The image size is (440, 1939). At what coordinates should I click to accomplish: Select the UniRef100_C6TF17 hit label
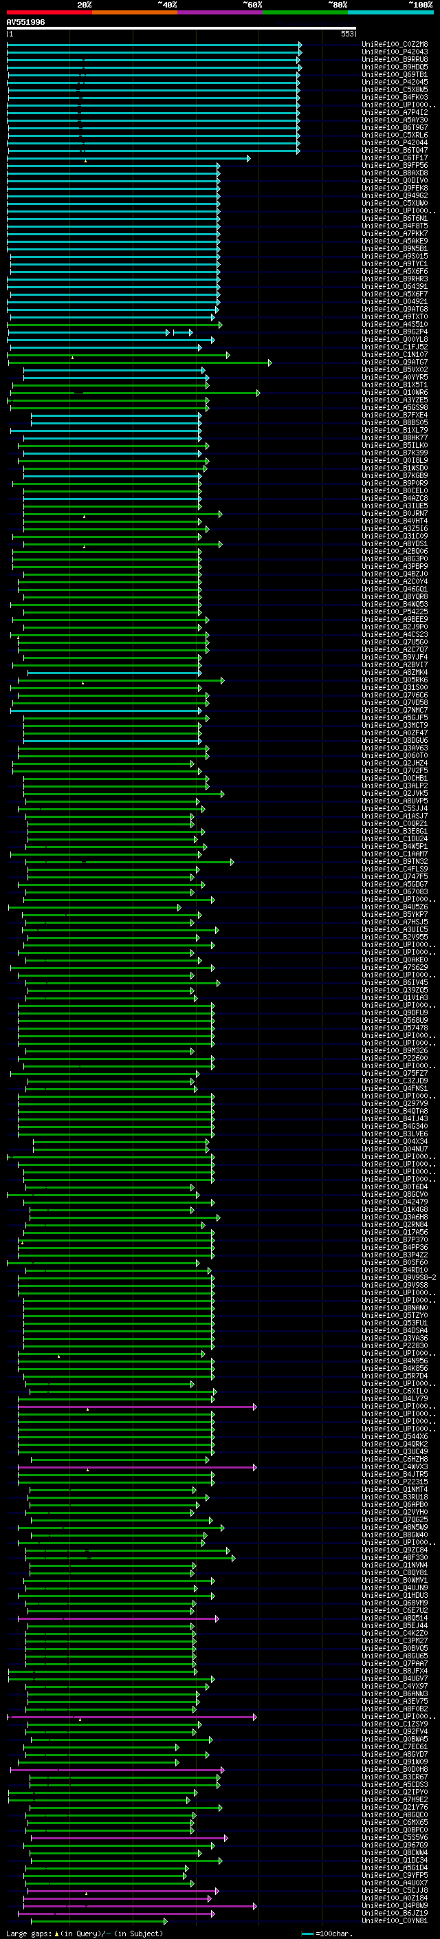pyautogui.click(x=395, y=158)
